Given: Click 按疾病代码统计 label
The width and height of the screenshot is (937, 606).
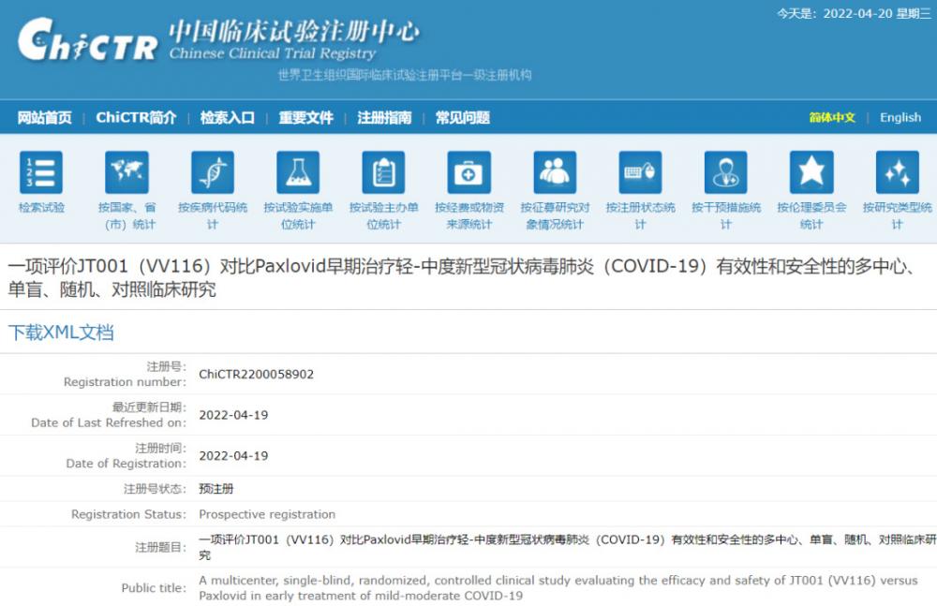Looking at the screenshot, I should 212,215.
